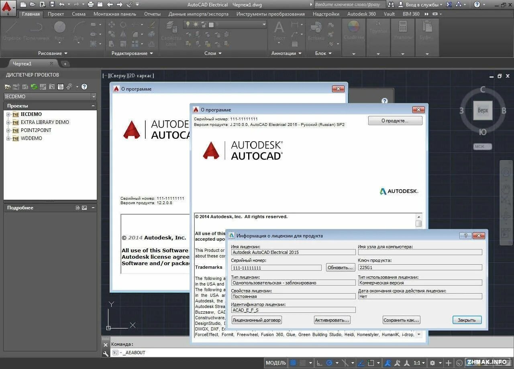Viewport: 514px width, 369px height.
Task: Click the Open file folder icon
Action: 33,4
